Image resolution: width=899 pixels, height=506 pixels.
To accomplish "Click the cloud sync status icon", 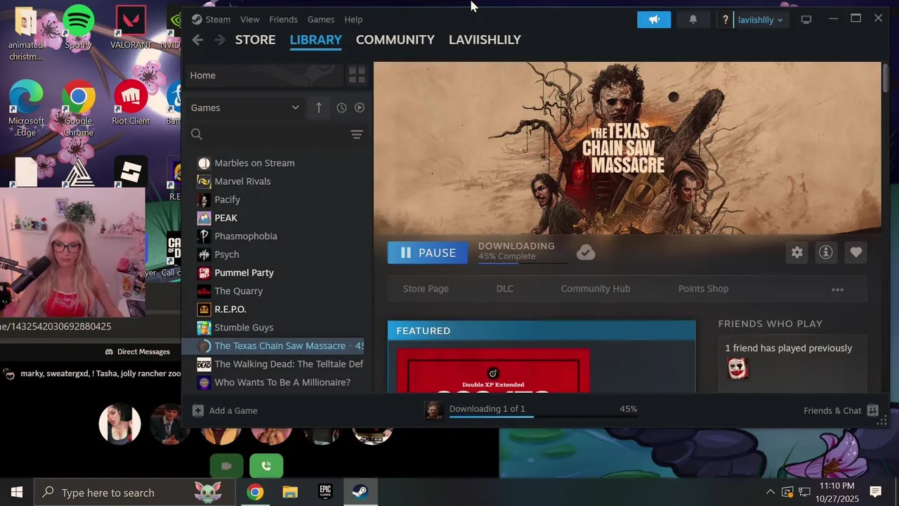I will click(x=586, y=252).
